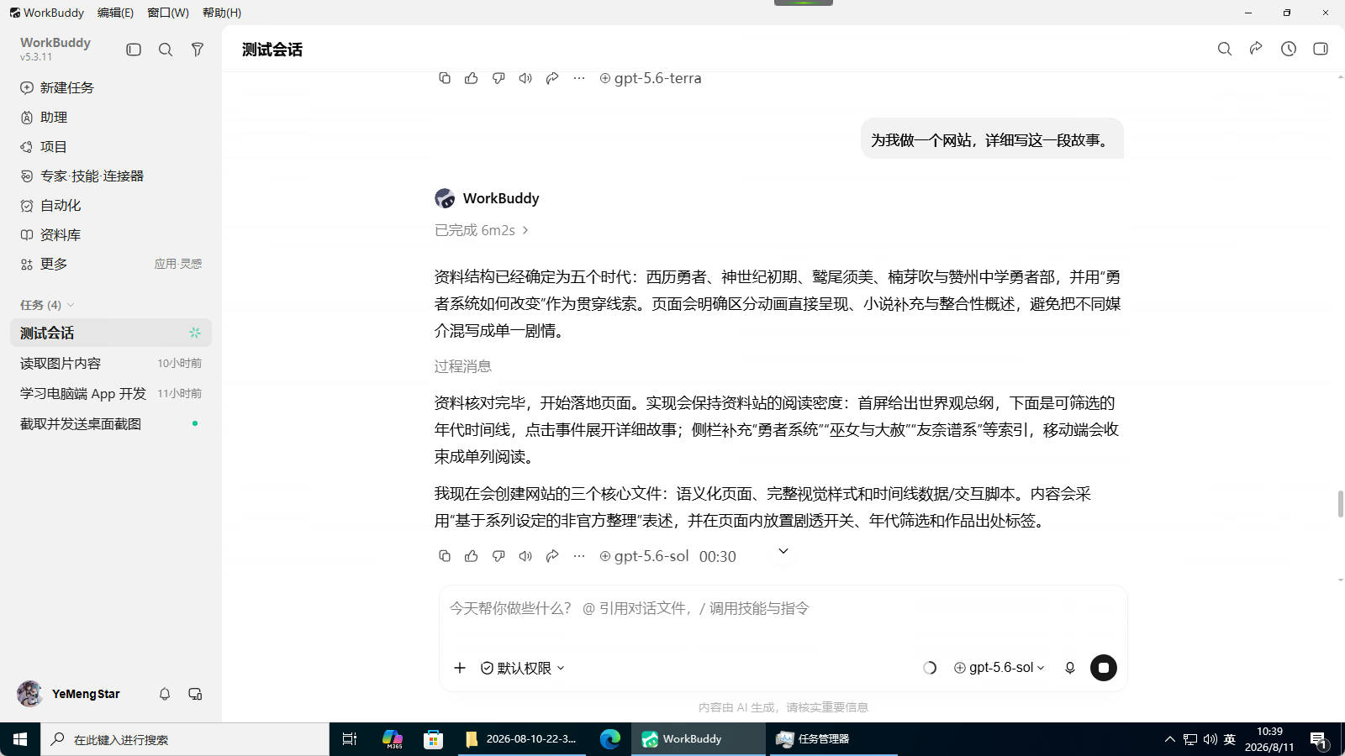Click the feedback chat icon beside bell
The width and height of the screenshot is (1345, 756).
coord(195,694)
